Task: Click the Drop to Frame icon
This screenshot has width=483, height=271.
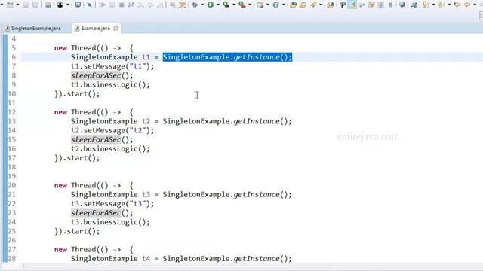Action: point(173,5)
